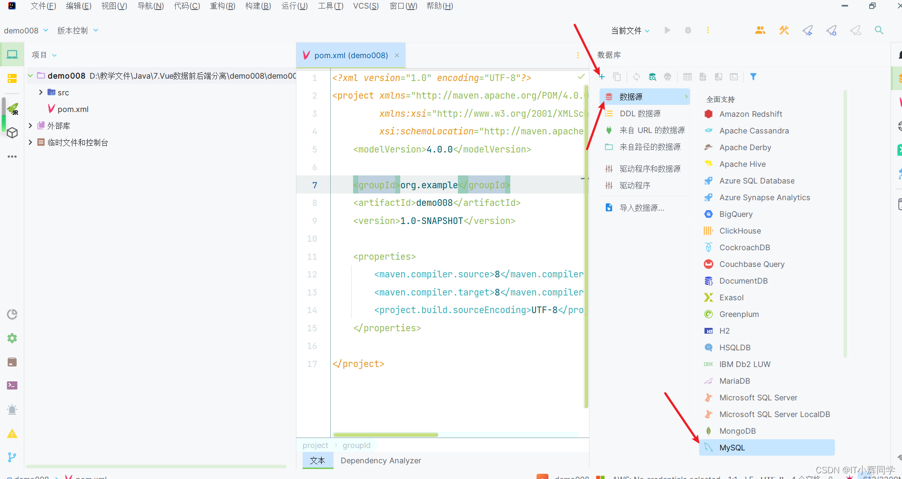Choose DDL 数据源 from menu

645,113
